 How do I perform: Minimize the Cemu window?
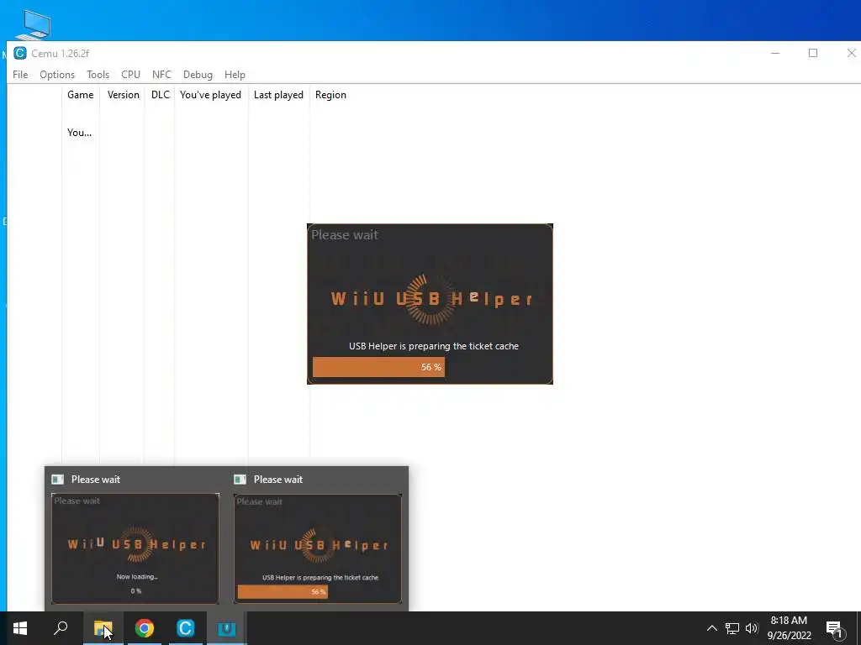tap(775, 53)
